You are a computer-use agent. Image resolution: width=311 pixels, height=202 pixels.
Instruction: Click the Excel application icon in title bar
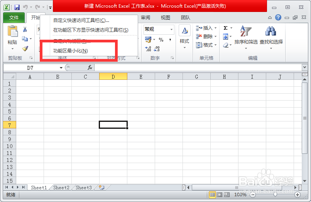(7, 7)
